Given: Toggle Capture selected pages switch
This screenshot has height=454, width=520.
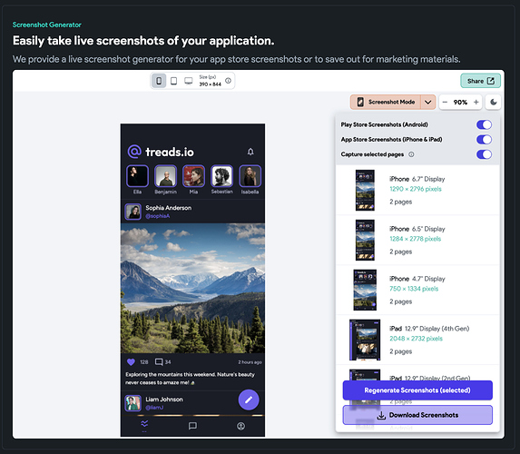Looking at the screenshot, I should click(x=484, y=154).
